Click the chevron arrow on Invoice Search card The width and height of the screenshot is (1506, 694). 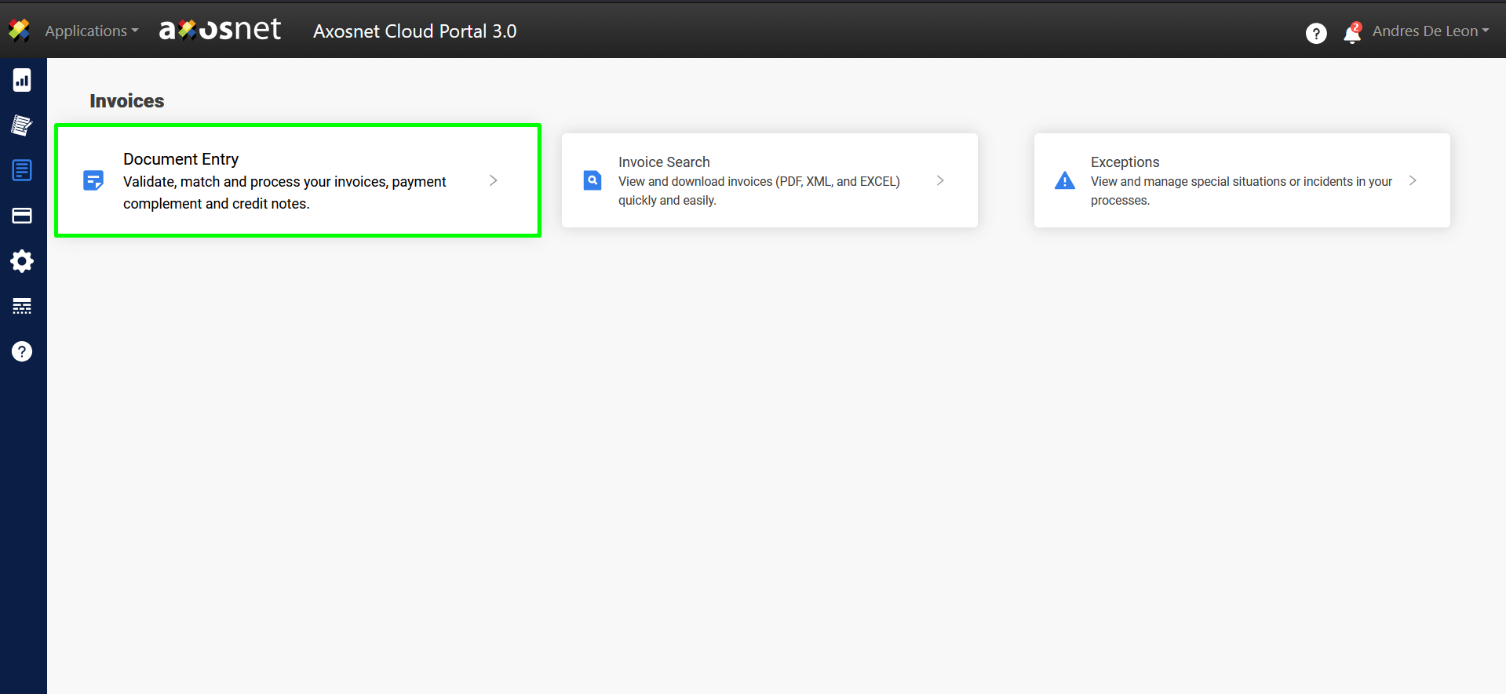coord(940,180)
